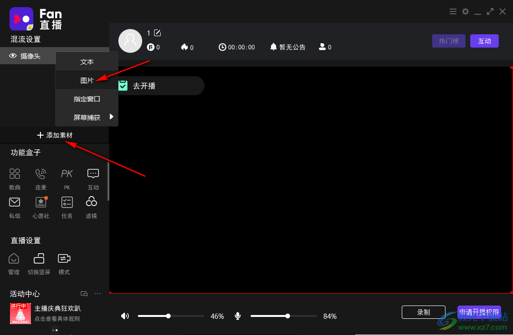Click 添加素材 add material button

point(55,135)
